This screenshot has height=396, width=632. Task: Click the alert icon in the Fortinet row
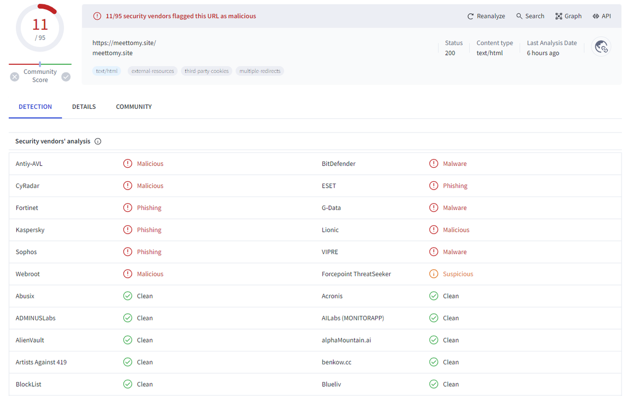(x=128, y=207)
